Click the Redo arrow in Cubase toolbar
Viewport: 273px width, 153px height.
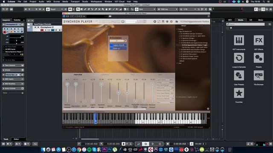pos(7,9)
